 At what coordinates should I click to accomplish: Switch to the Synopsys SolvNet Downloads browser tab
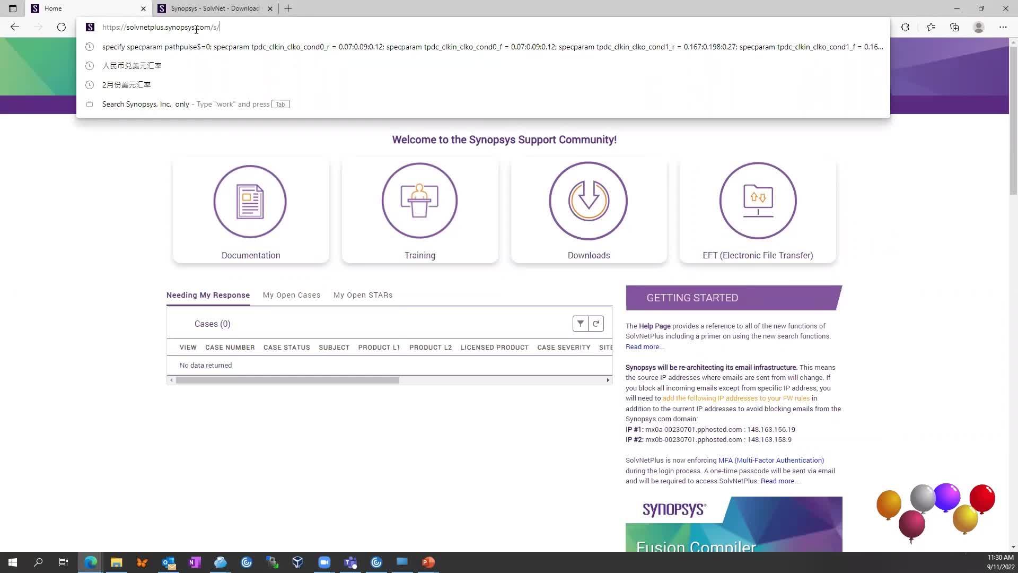click(212, 8)
